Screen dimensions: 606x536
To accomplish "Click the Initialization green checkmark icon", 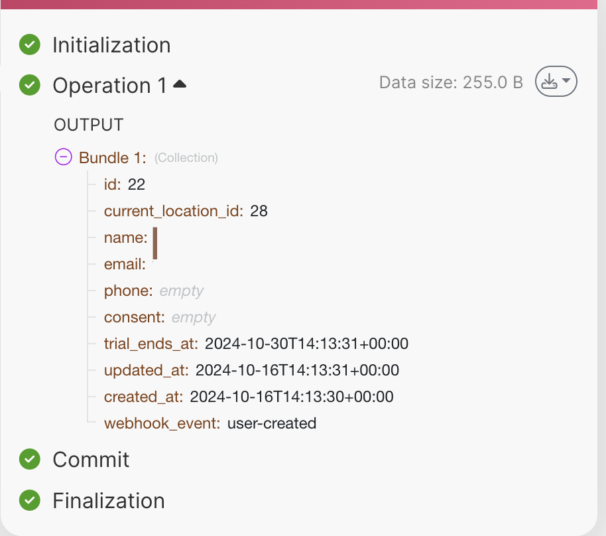I will [29, 45].
